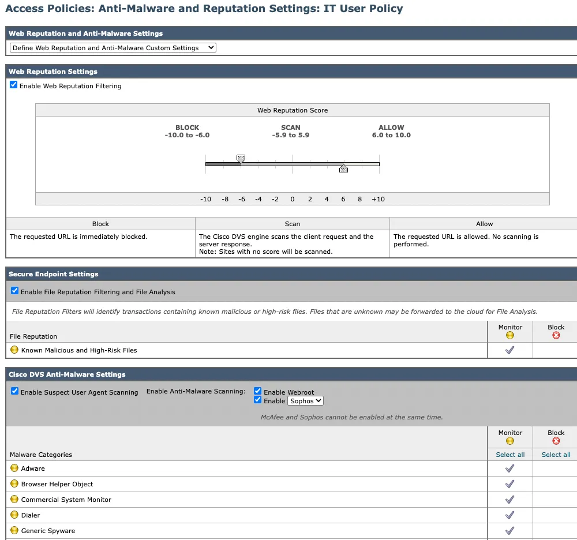The height and width of the screenshot is (540, 577).
Task: Click Monitor checkmark for Known Malicious Files
Action: (509, 350)
